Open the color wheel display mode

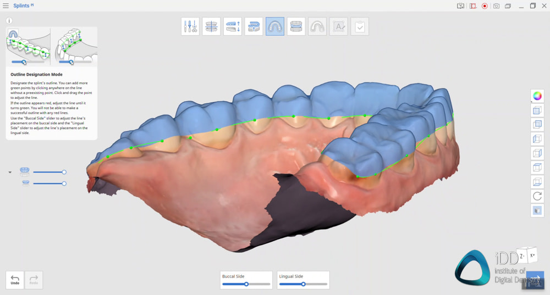(x=537, y=96)
